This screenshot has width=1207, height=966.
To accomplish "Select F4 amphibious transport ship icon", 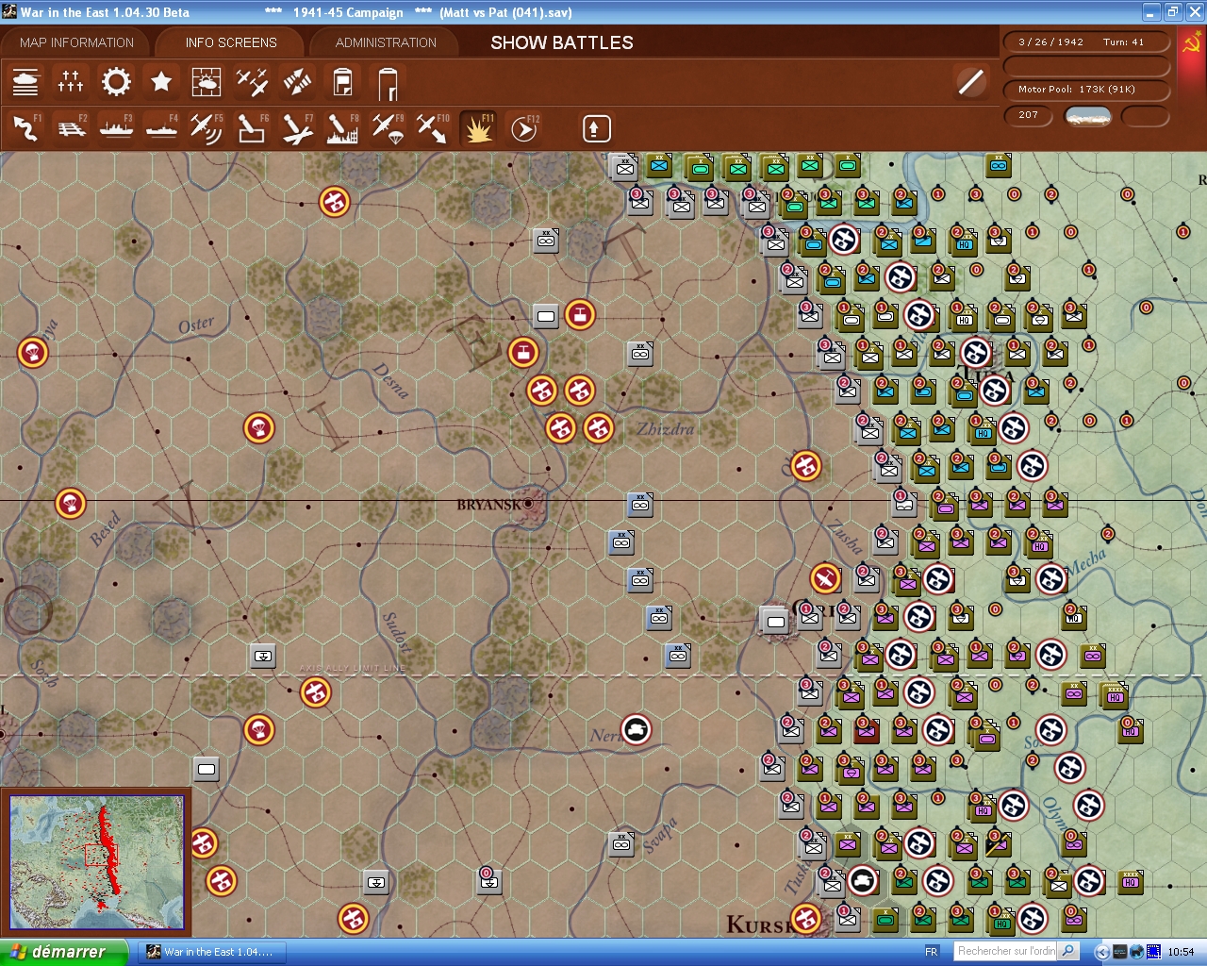I will point(161,128).
